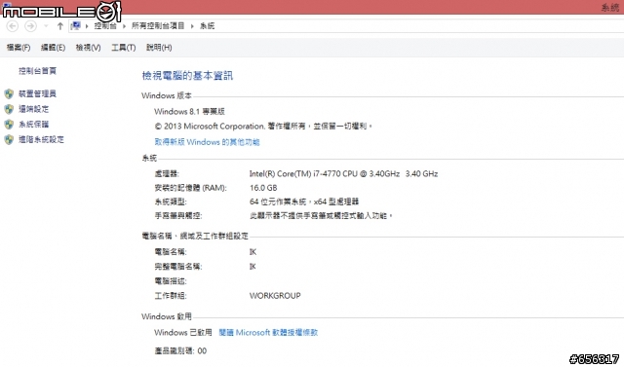
Task: Click the 安裝的記憶體 (RAM) label
Action: [x=190, y=188]
